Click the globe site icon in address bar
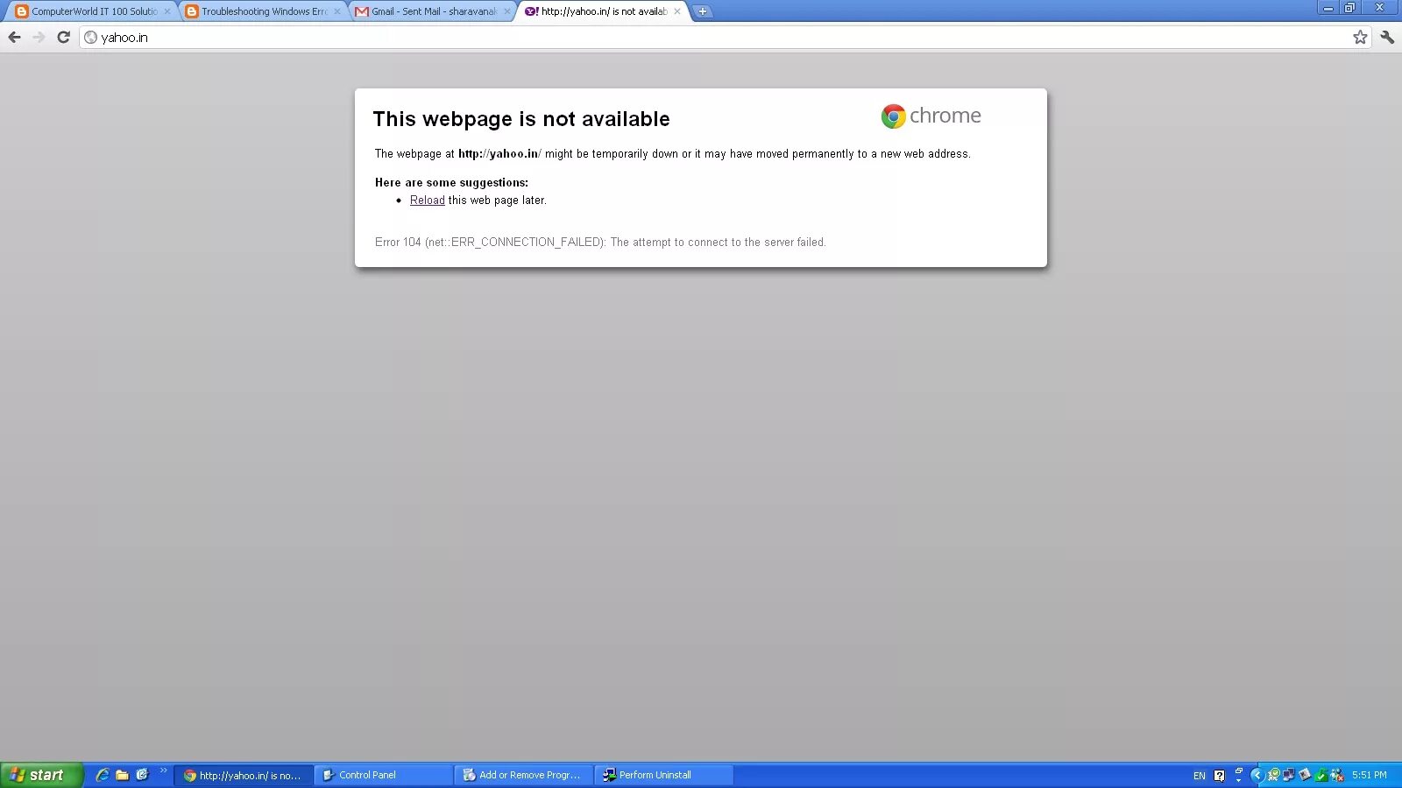The height and width of the screenshot is (788, 1402). [90, 38]
